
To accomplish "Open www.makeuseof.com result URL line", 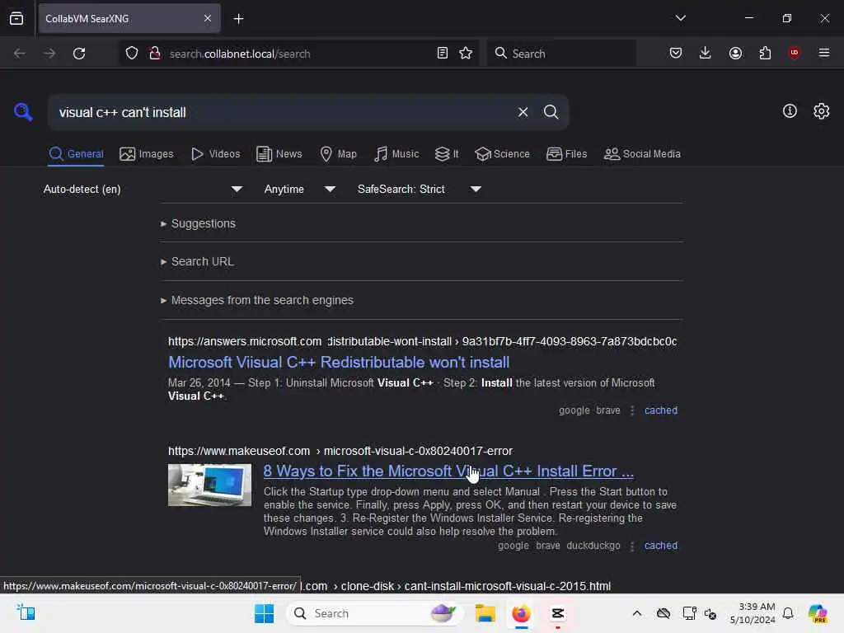I will [340, 451].
